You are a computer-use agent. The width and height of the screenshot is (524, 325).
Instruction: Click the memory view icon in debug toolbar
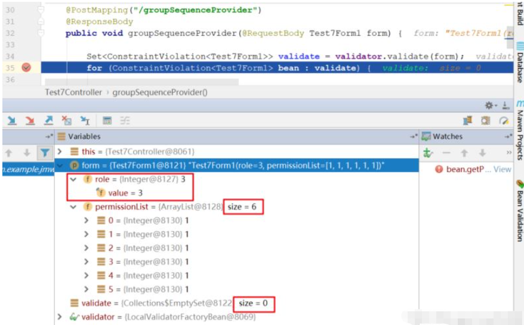tap(486, 120)
